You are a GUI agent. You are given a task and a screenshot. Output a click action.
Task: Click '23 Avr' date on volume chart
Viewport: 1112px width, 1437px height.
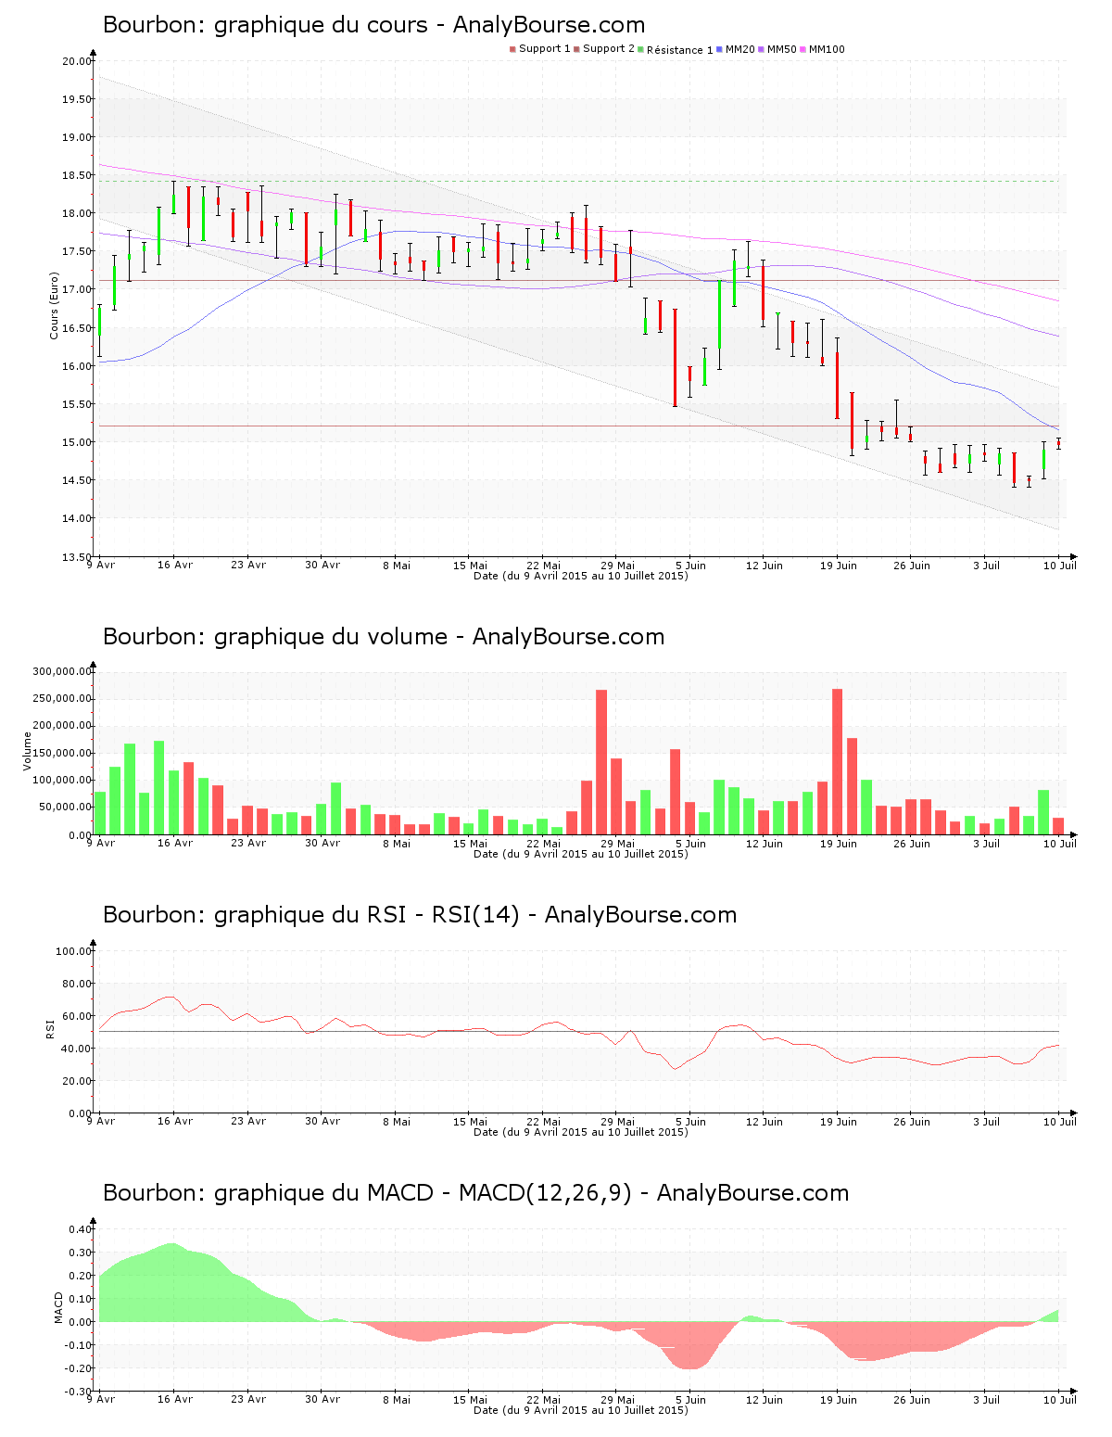pos(248,844)
